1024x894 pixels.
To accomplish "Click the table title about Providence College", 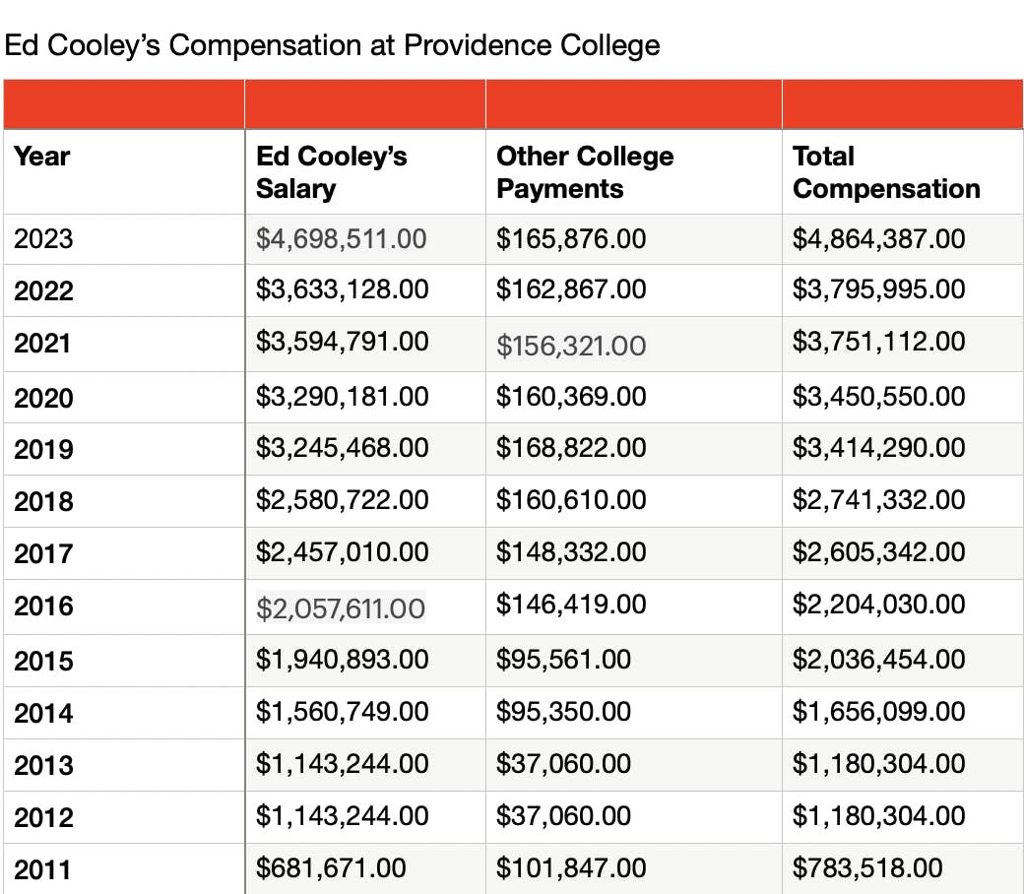I will [332, 45].
